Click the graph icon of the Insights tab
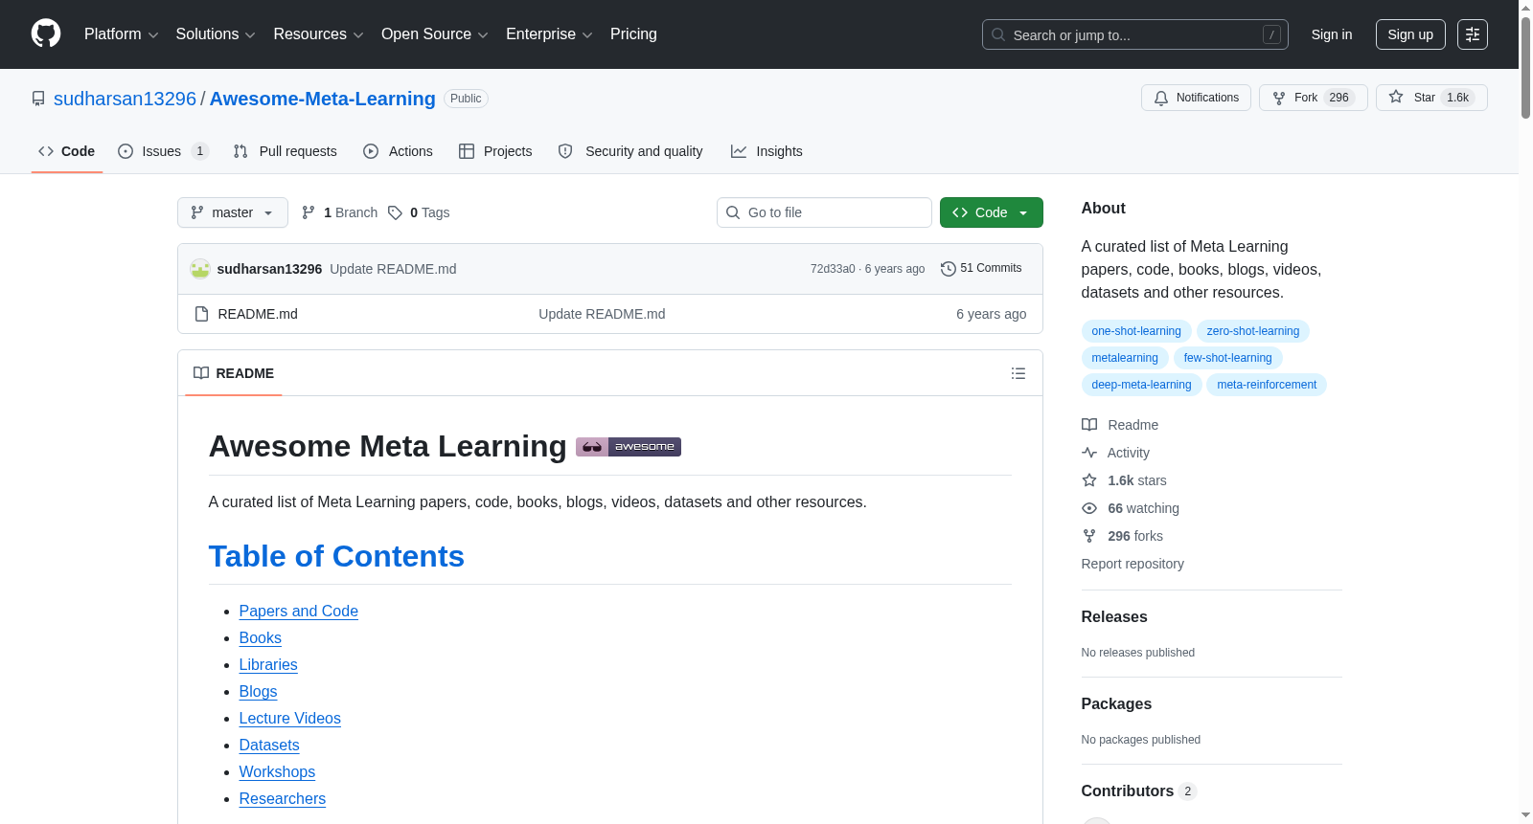Screen dimensions: 1533x824 coord(739,151)
